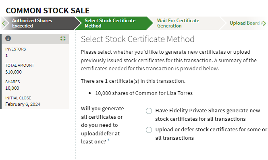Click the 10,000 shares for Liza Torres item

tap(144, 93)
